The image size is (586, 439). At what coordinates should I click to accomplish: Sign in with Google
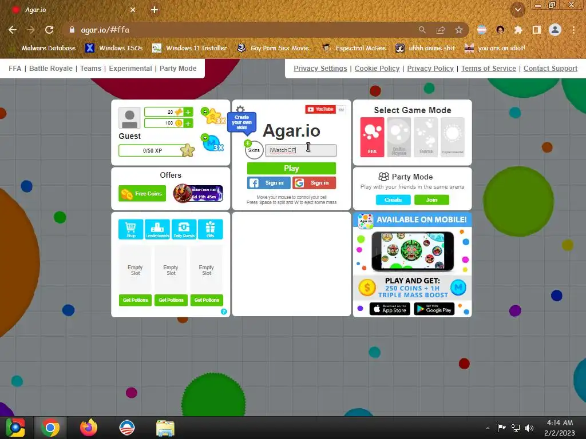coord(314,183)
